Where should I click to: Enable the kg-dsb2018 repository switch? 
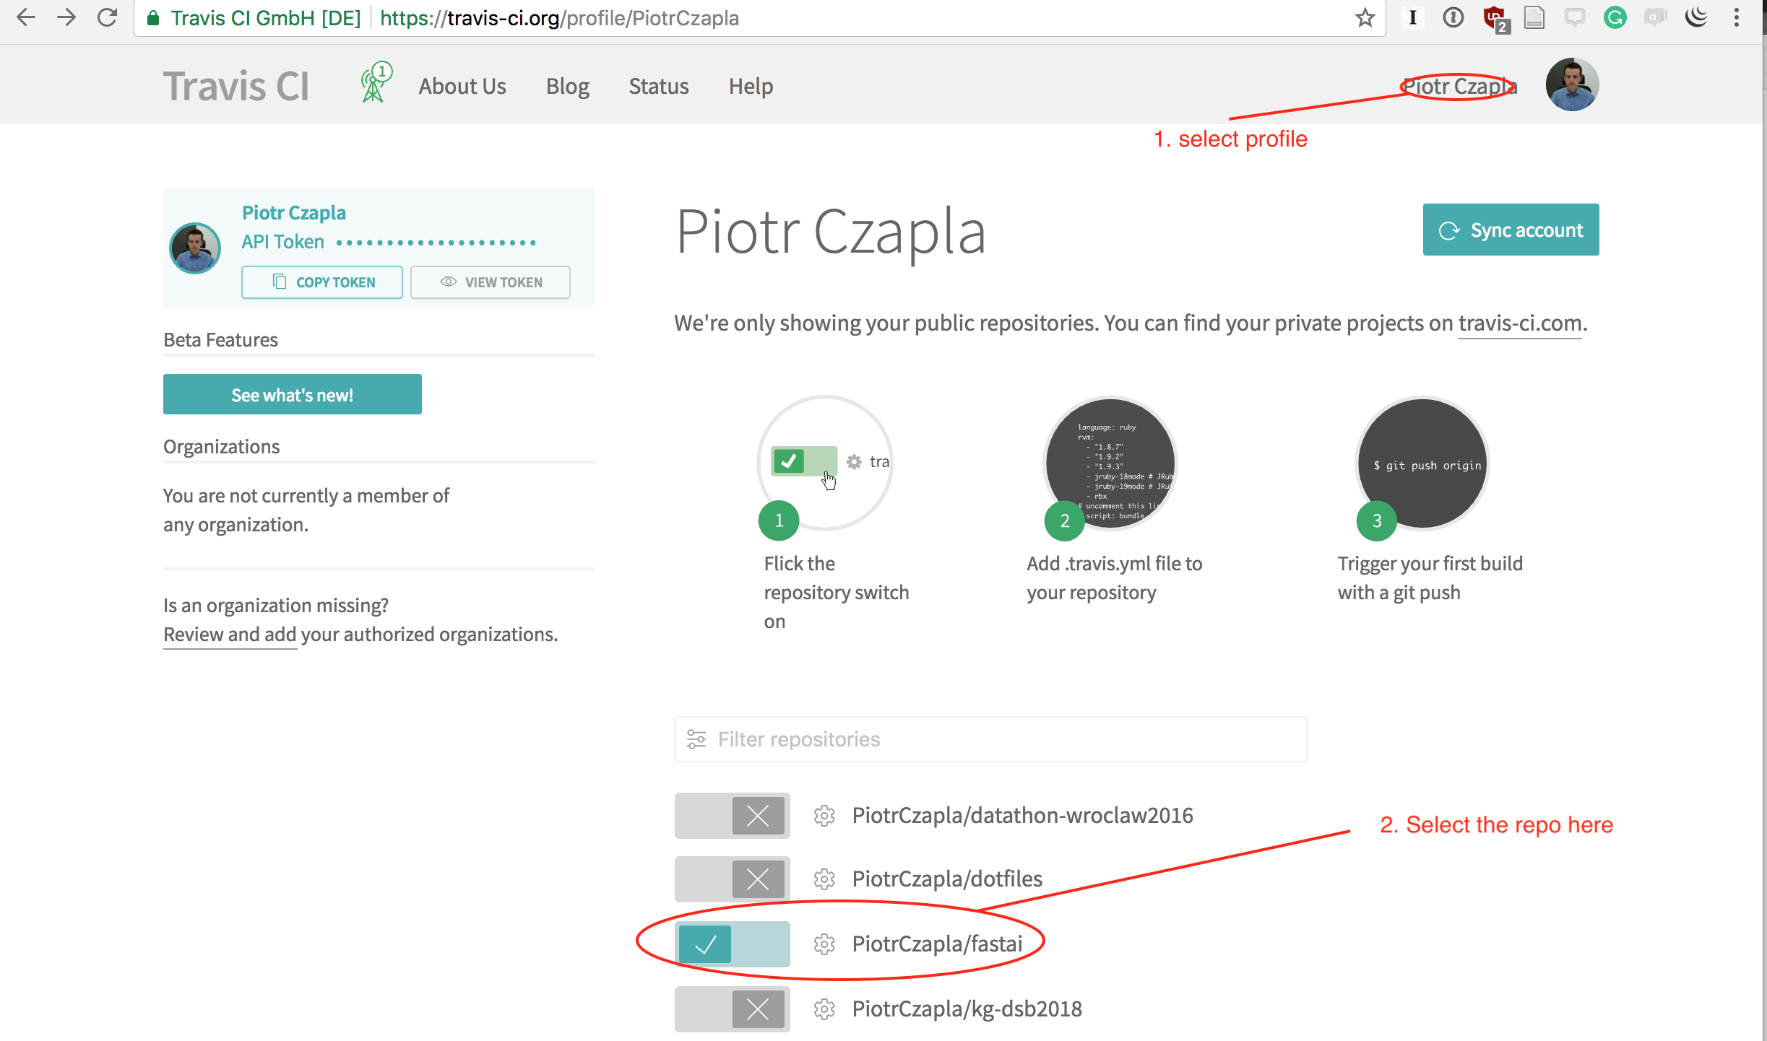733,1009
